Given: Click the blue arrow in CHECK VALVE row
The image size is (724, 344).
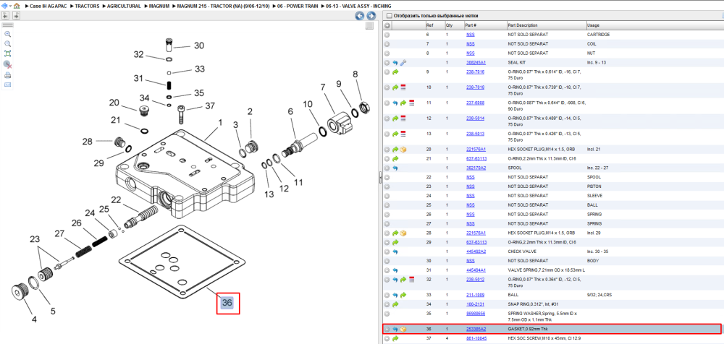Looking at the screenshot, I should point(395,251).
